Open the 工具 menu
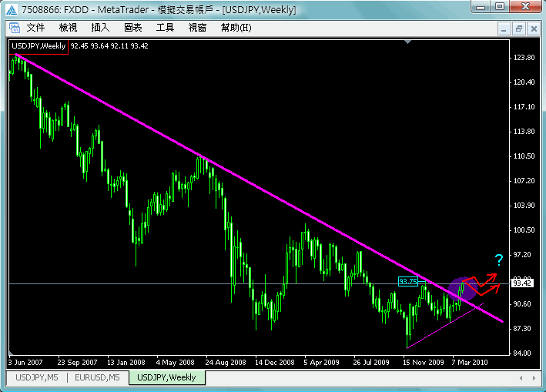Image resolution: width=546 pixels, height=392 pixels. pyautogui.click(x=165, y=28)
